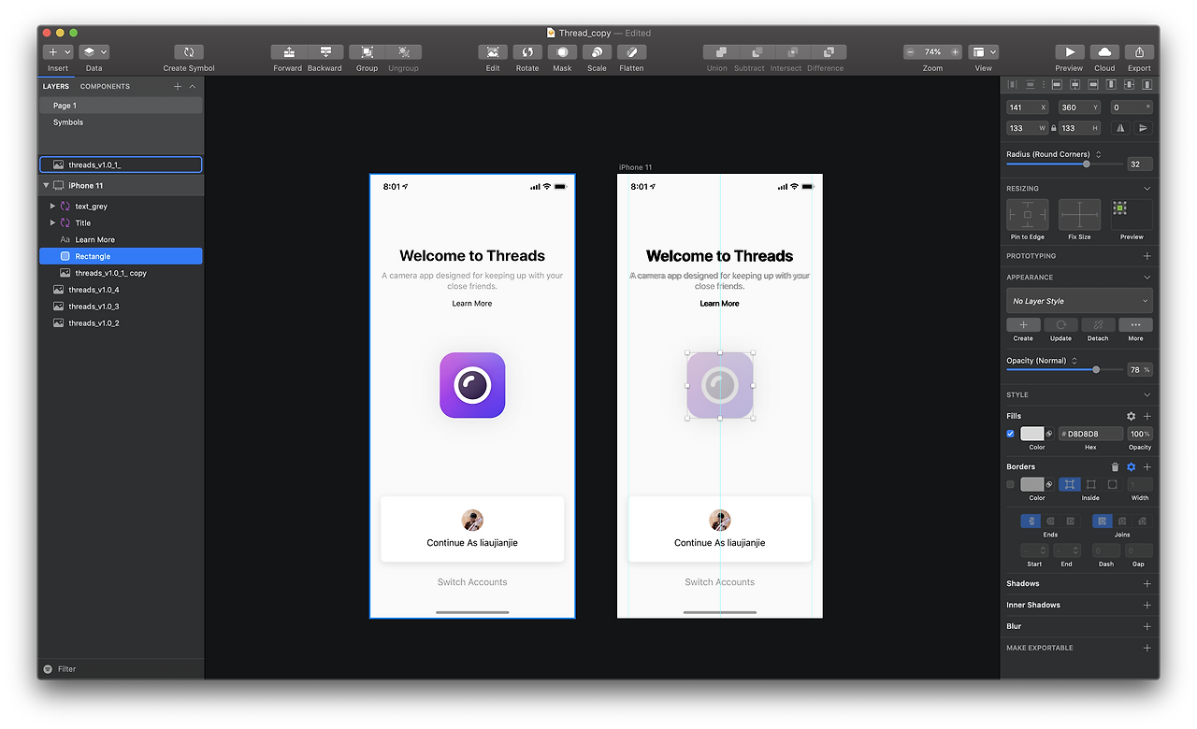Select the first border Ends cap style
The width and height of the screenshot is (1197, 729).
click(x=1031, y=521)
